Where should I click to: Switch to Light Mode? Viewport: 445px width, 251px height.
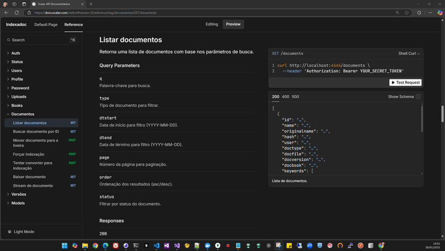tap(21, 232)
